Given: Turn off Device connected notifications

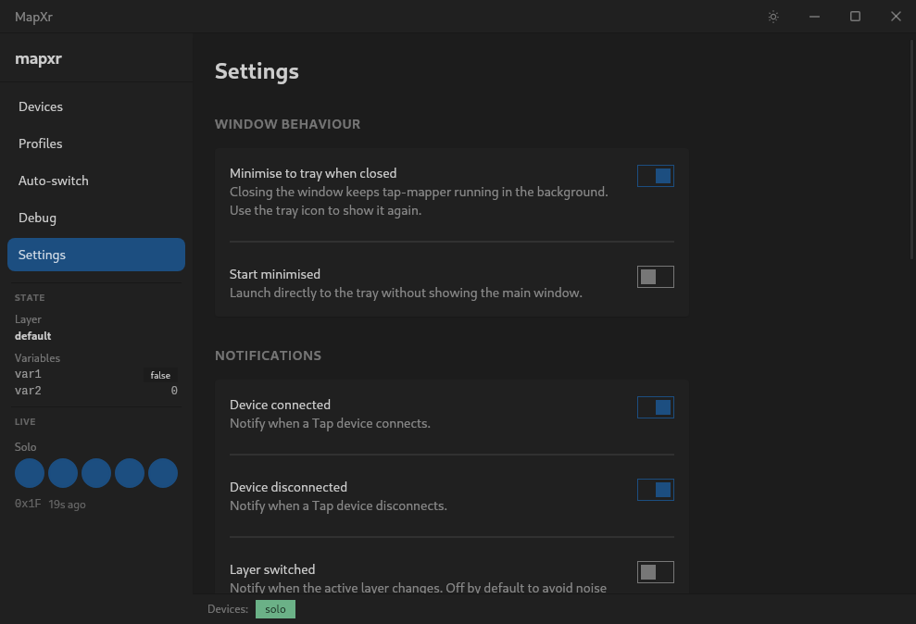Looking at the screenshot, I should (x=655, y=407).
